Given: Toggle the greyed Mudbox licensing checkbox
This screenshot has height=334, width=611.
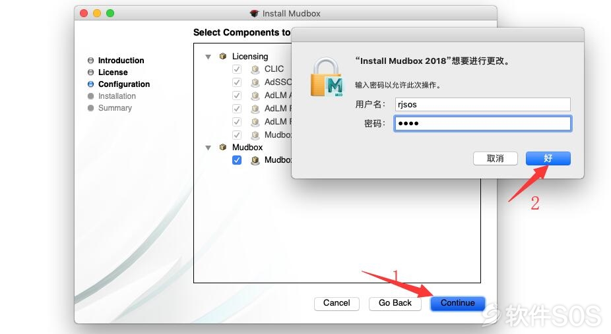Looking at the screenshot, I should (x=236, y=135).
